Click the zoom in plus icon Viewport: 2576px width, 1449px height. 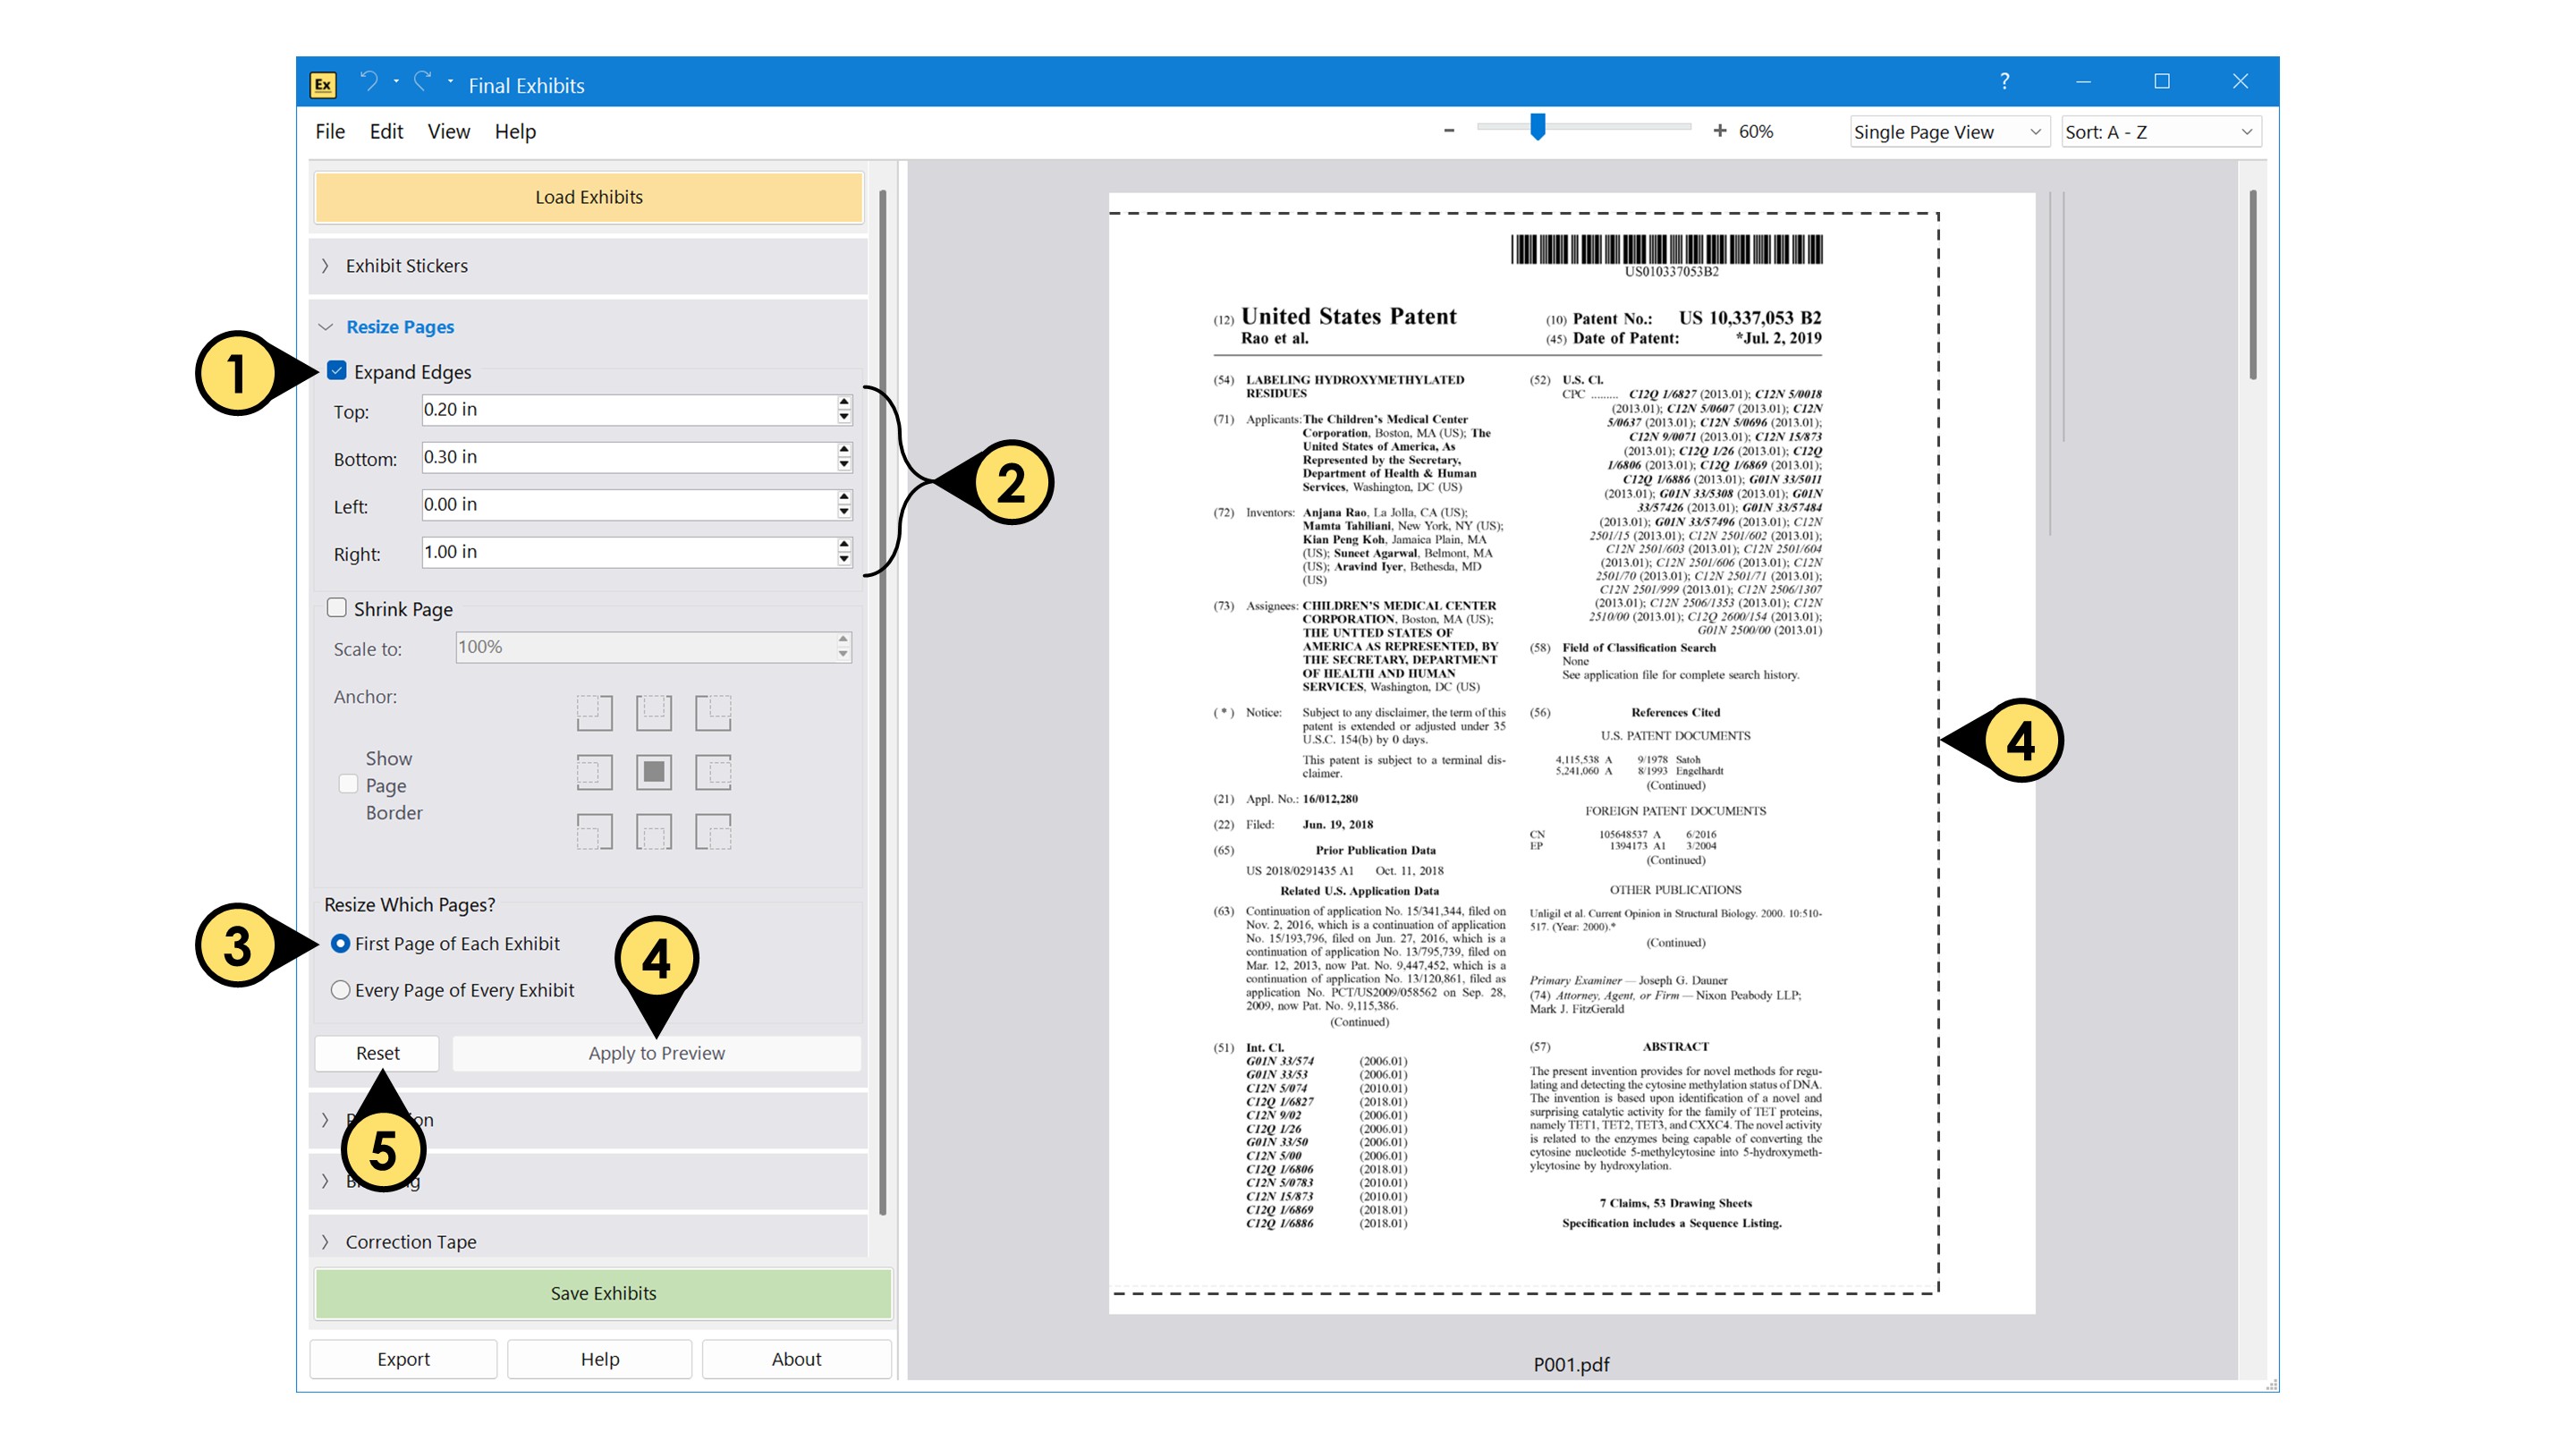1719,131
